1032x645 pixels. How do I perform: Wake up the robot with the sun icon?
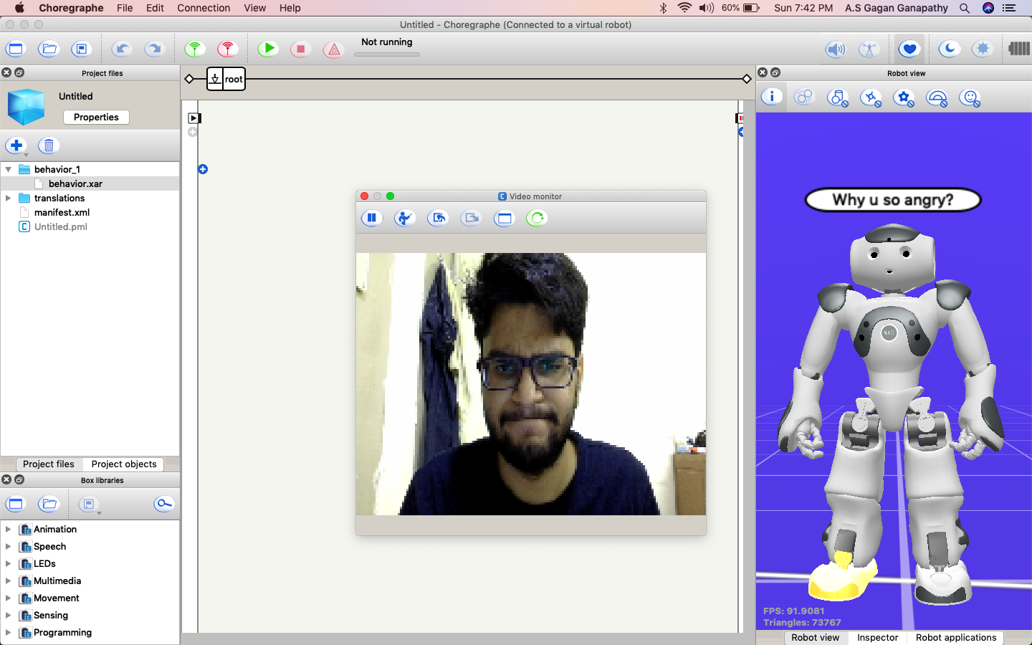click(x=983, y=49)
